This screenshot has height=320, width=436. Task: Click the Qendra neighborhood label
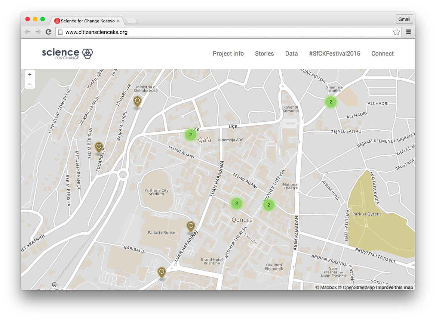point(242,220)
